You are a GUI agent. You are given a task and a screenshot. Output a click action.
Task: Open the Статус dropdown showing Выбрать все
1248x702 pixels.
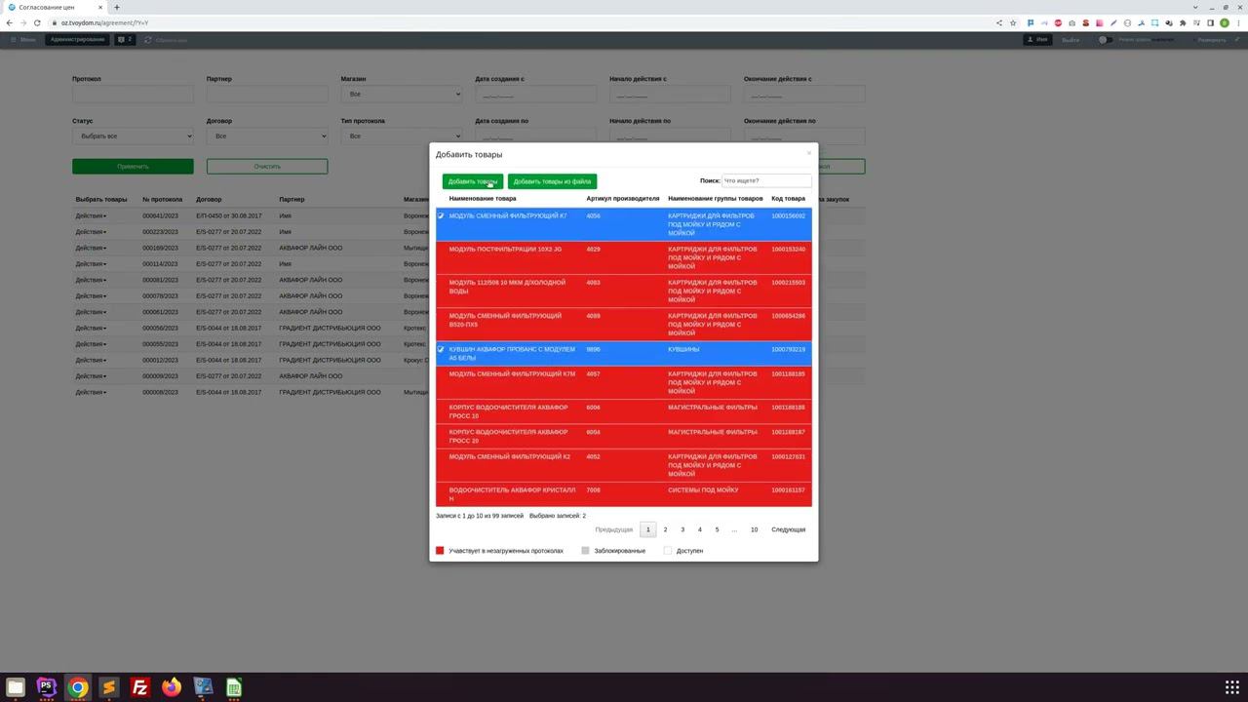click(x=133, y=136)
